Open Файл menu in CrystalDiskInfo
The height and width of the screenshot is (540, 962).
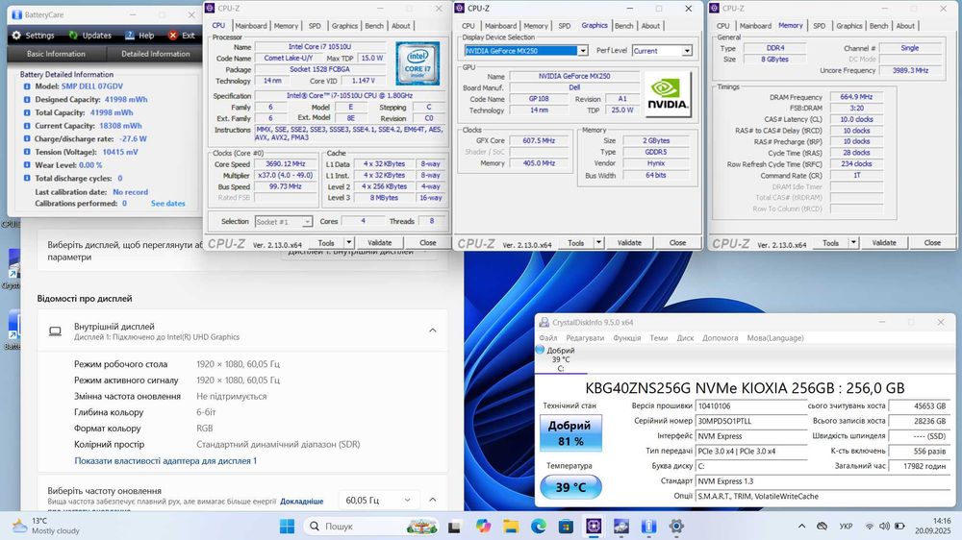pos(548,337)
